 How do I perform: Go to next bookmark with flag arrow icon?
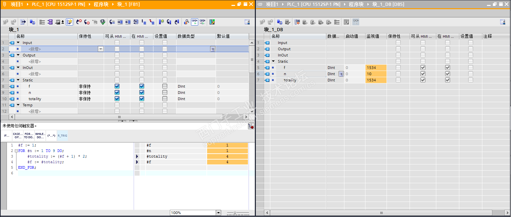coord(169,22)
